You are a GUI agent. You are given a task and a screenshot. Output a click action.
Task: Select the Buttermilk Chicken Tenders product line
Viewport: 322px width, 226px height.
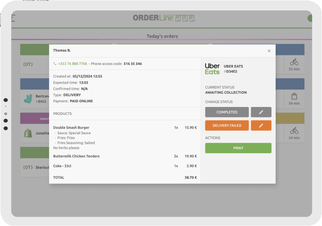pyautogui.click(x=76, y=156)
